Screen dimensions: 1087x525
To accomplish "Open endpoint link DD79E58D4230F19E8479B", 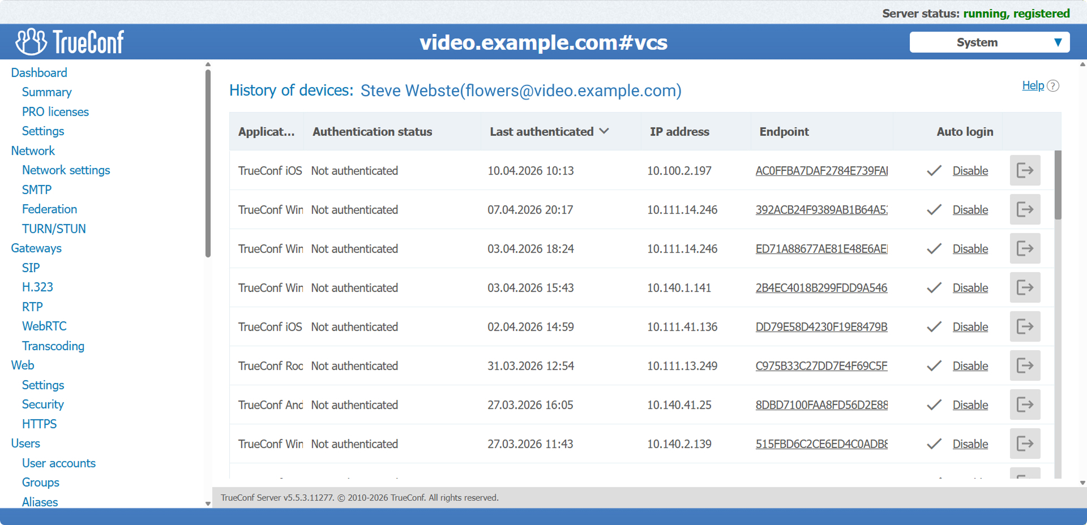I will click(x=821, y=327).
